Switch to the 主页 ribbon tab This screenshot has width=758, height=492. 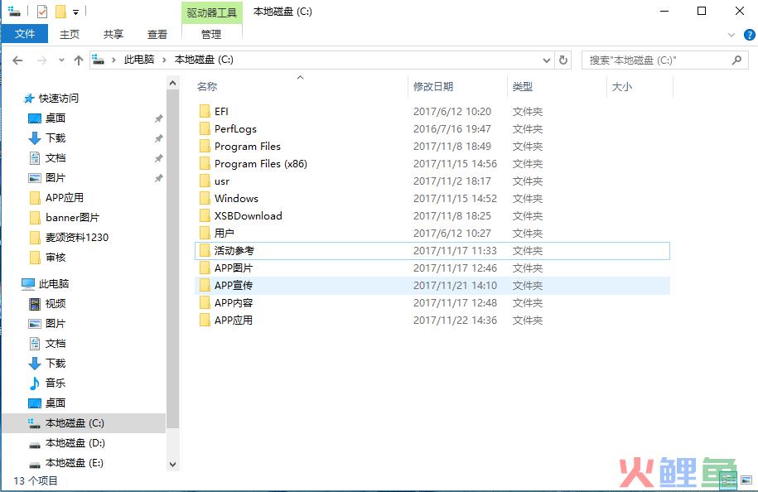(70, 34)
